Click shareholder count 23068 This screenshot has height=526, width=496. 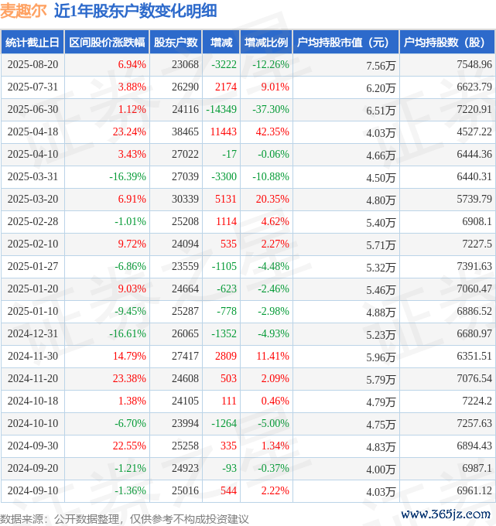185,64
